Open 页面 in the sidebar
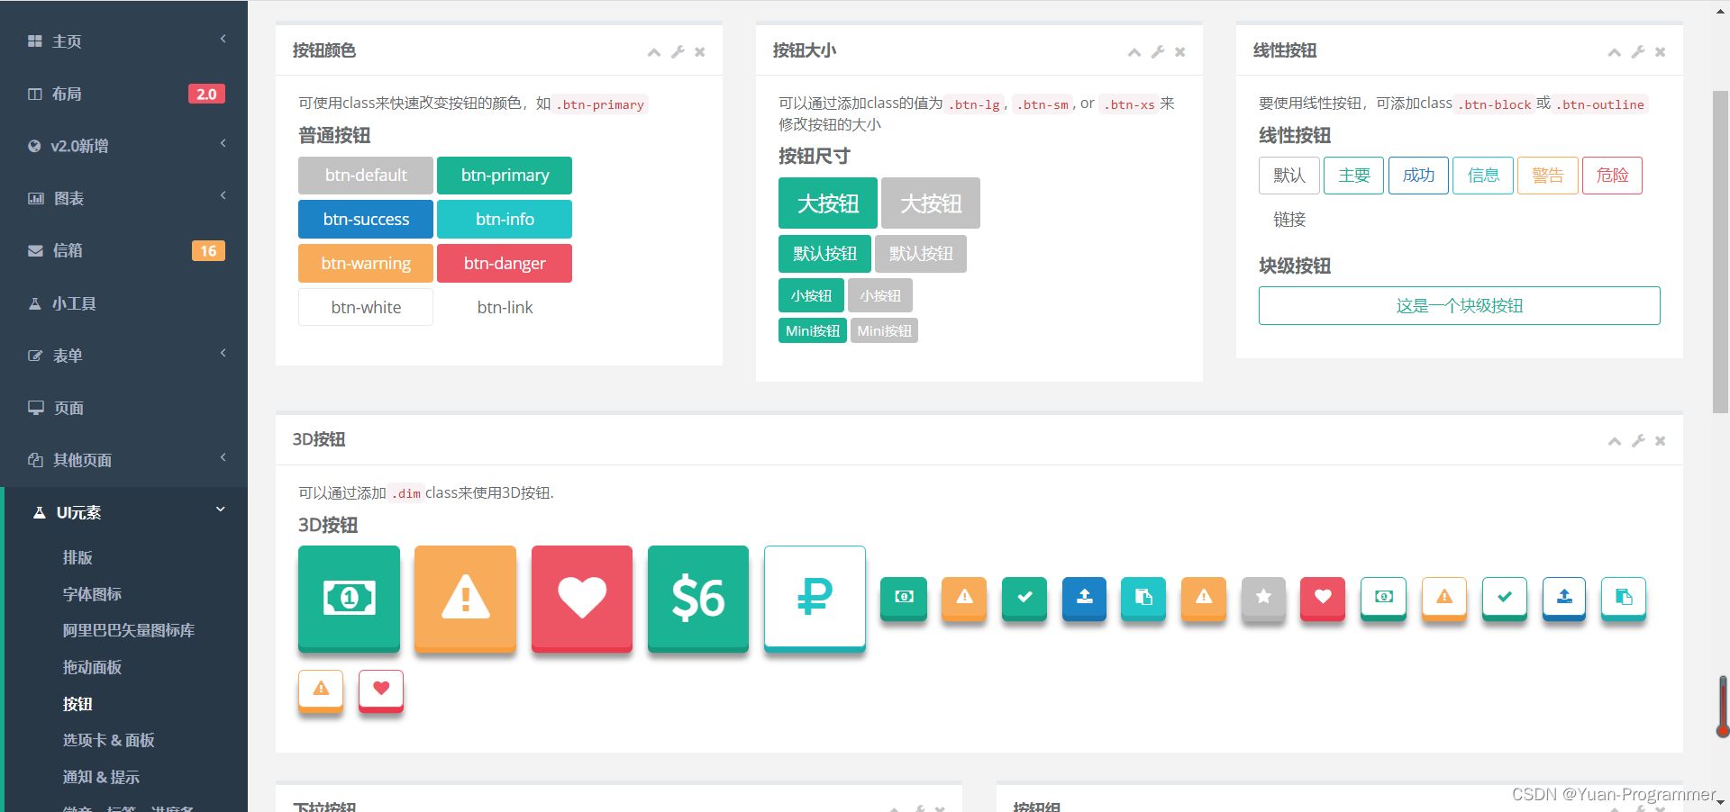Viewport: 1730px width, 812px height. tap(123, 408)
